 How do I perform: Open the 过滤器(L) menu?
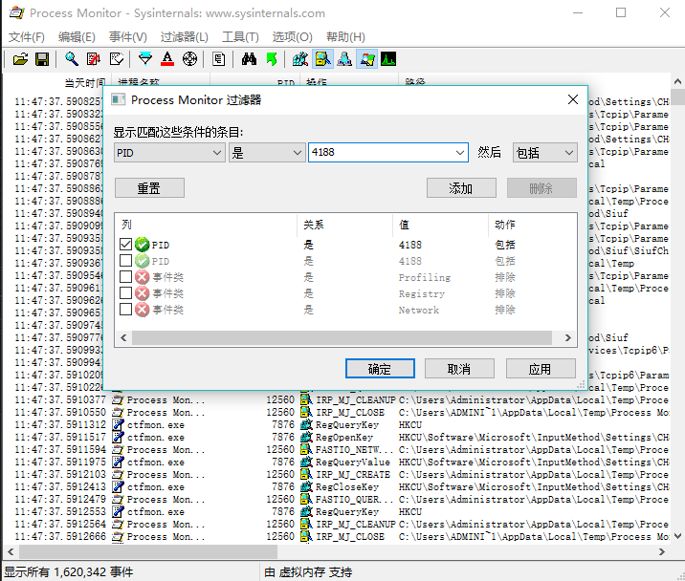(x=185, y=37)
